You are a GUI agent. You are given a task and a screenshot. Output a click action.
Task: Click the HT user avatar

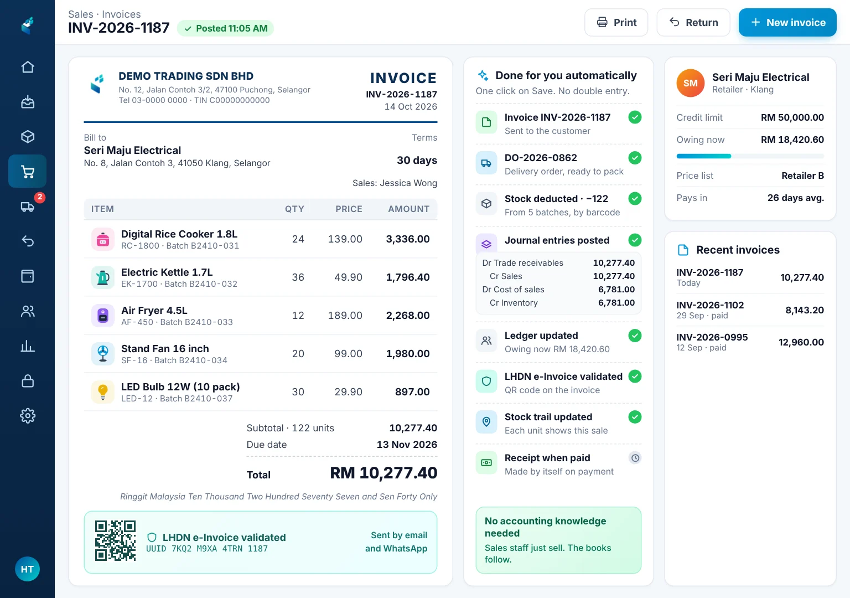(27, 569)
